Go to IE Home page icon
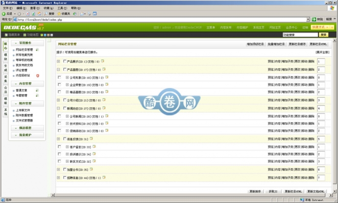 point(40,14)
